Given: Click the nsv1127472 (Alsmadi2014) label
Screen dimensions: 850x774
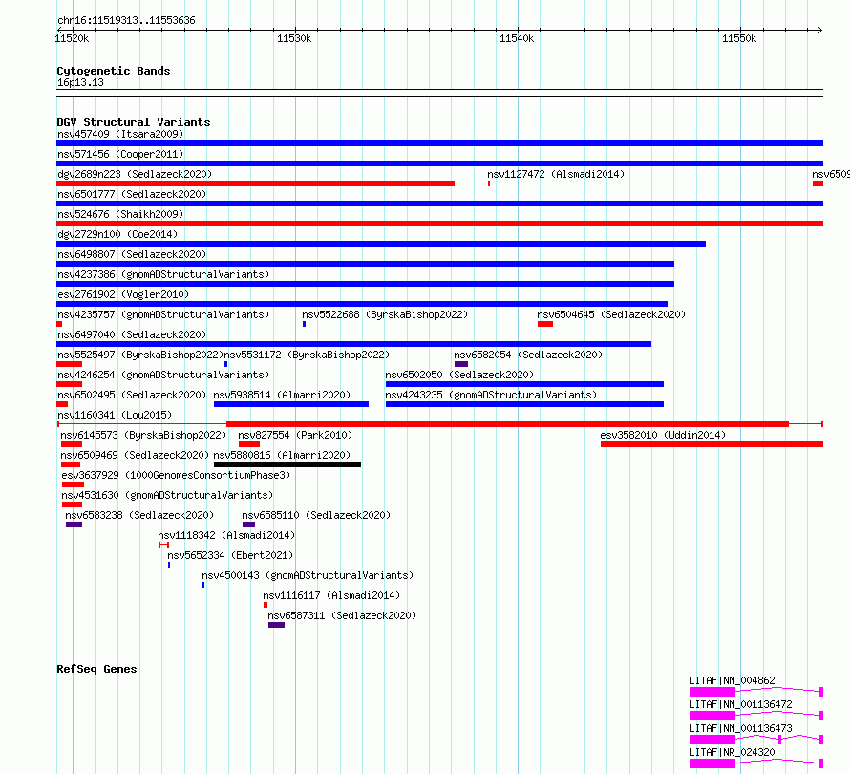Looking at the screenshot, I should click(x=556, y=174).
